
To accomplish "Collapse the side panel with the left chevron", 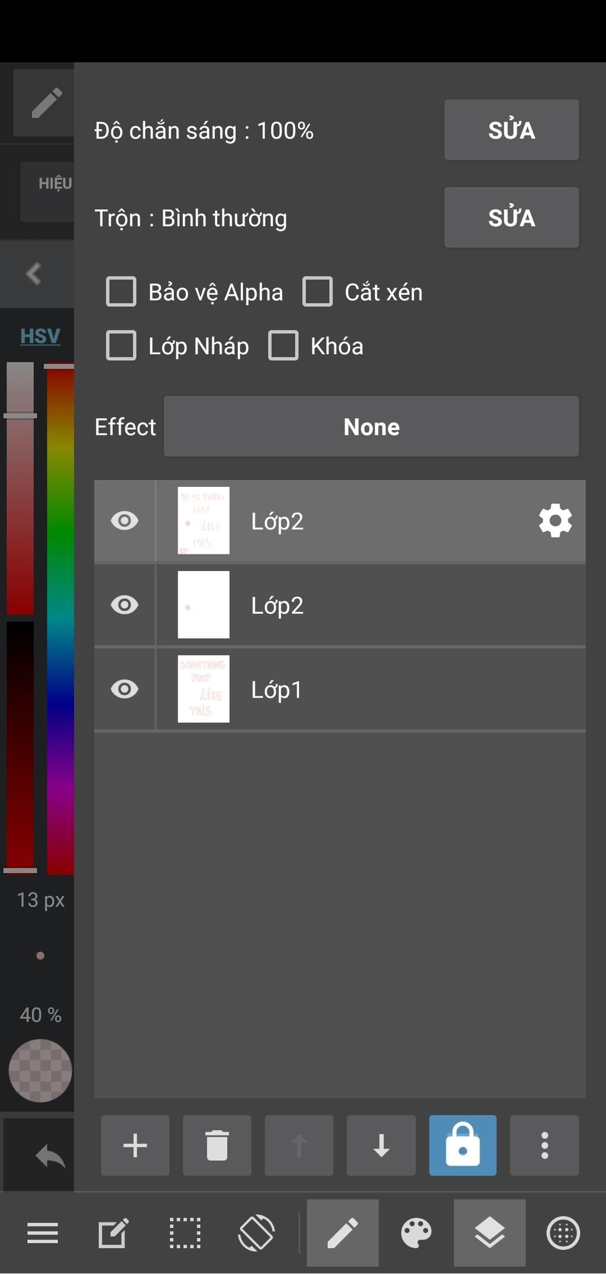I will click(34, 274).
